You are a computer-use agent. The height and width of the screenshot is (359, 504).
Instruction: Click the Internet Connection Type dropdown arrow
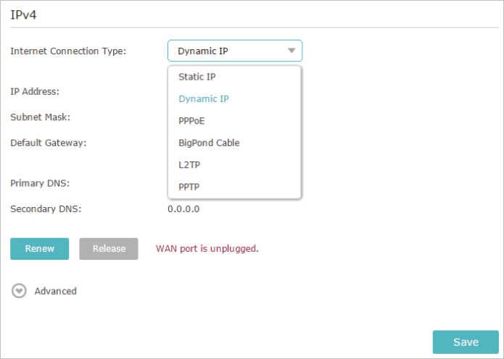[292, 51]
